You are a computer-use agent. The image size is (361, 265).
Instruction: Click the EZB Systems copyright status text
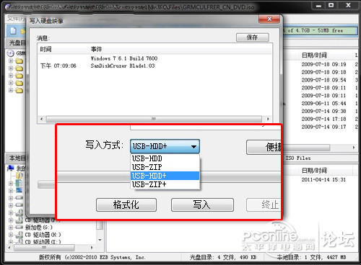point(92,257)
